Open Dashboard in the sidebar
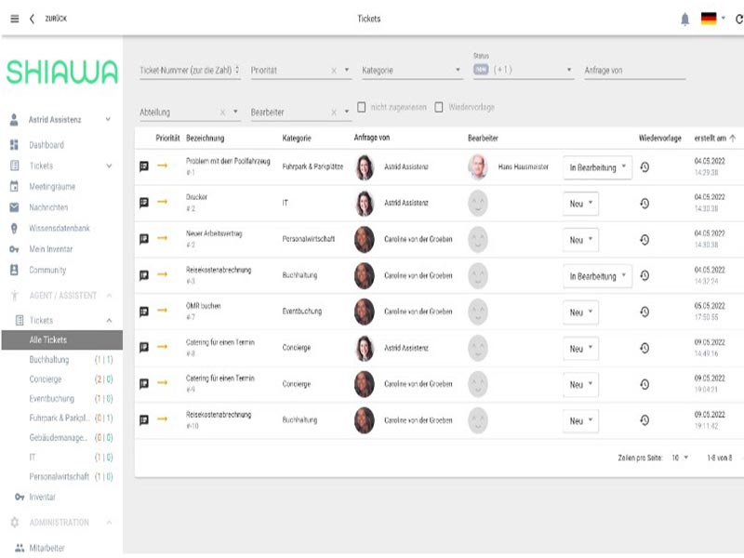 [x=46, y=145]
